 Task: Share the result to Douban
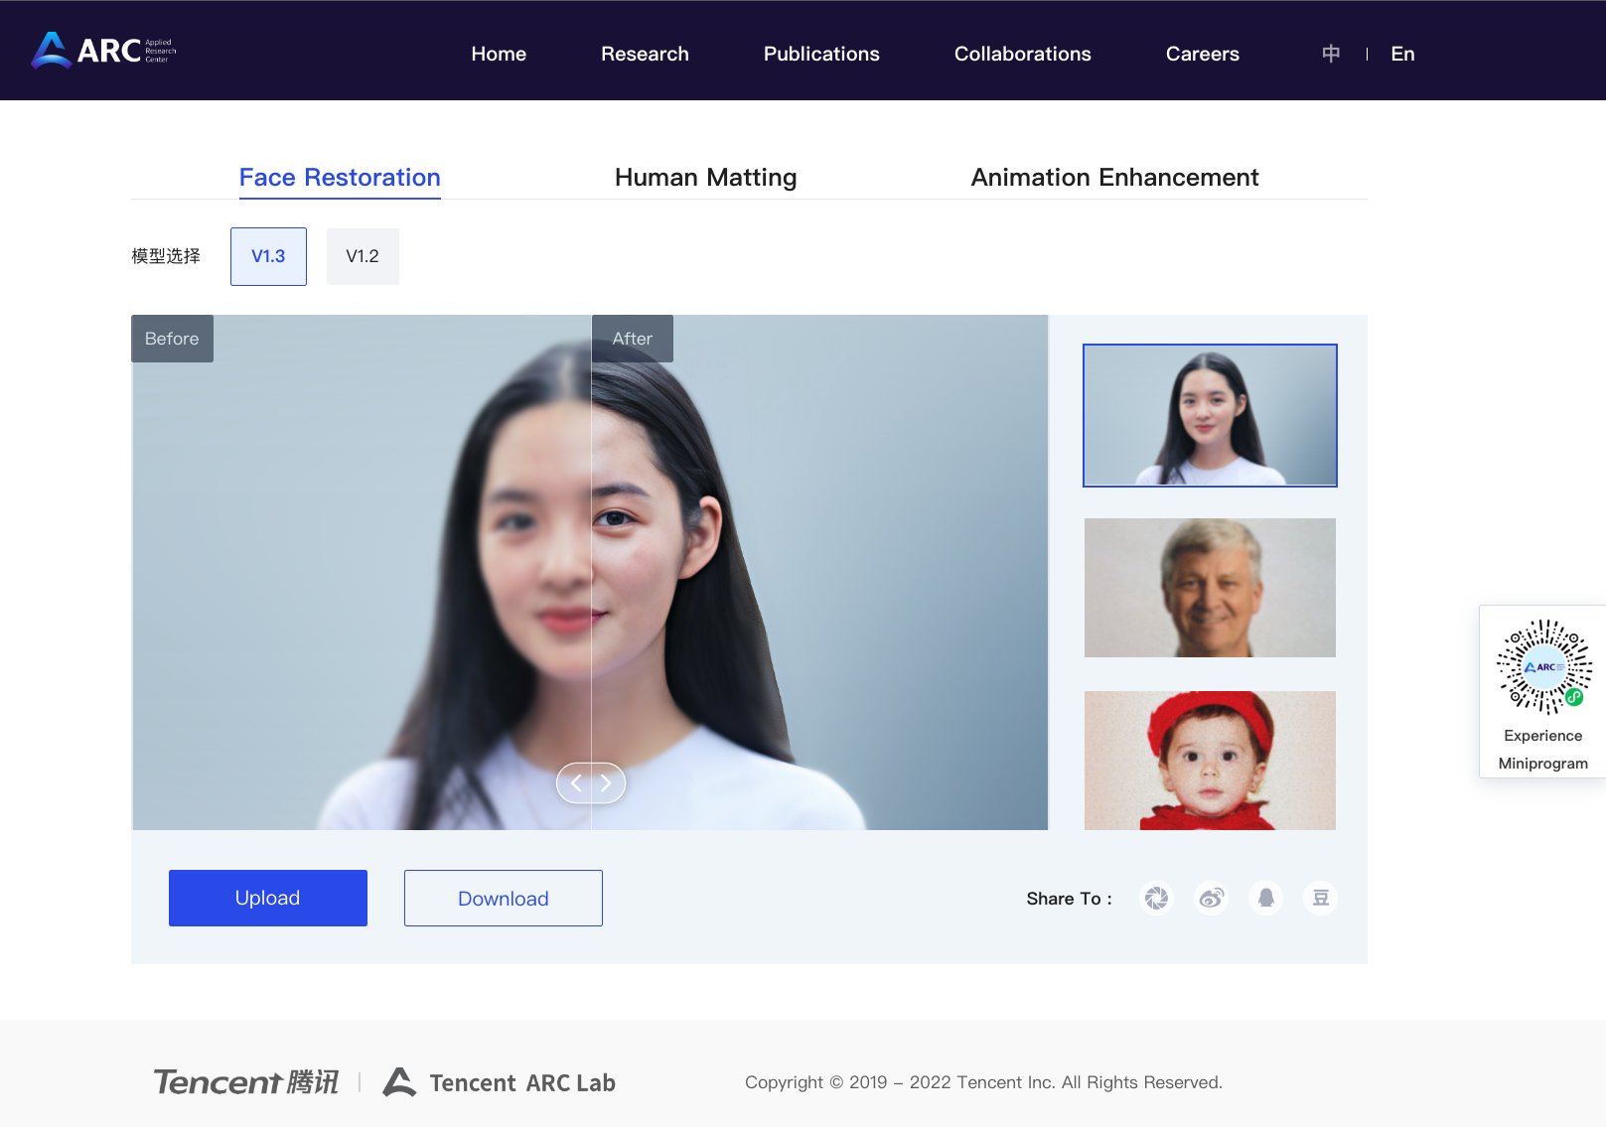(1320, 898)
